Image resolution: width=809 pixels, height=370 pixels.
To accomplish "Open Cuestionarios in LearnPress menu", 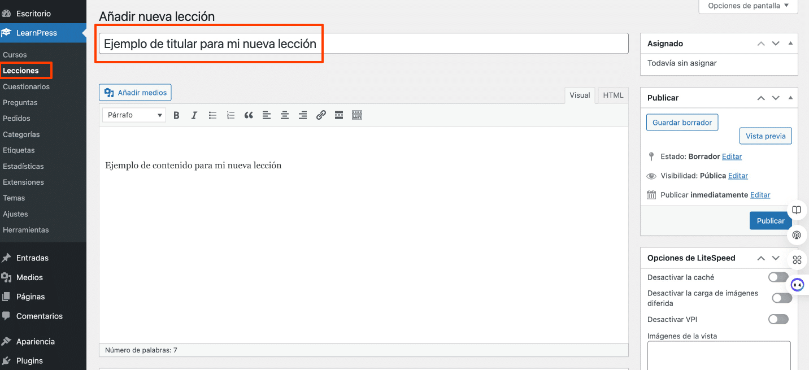I will tap(27, 87).
